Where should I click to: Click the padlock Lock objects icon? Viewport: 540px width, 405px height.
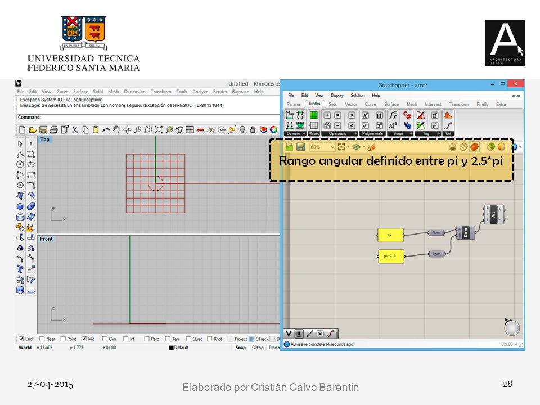[x=253, y=130]
